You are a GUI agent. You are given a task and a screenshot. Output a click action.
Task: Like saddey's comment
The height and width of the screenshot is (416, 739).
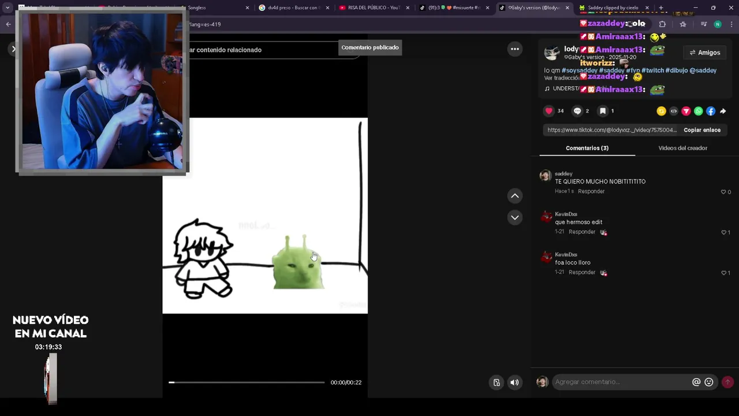[723, 192]
